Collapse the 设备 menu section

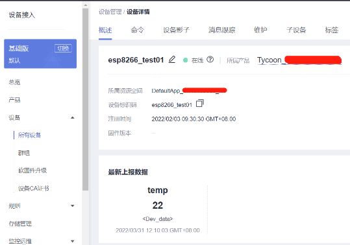tap(72, 117)
